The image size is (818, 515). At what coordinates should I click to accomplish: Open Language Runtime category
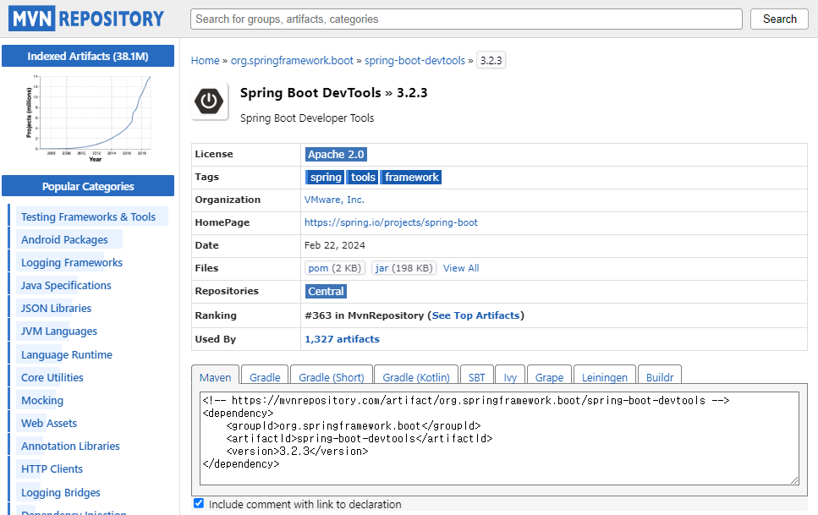point(67,355)
